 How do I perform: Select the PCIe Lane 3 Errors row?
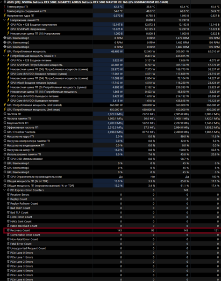[110, 266]
